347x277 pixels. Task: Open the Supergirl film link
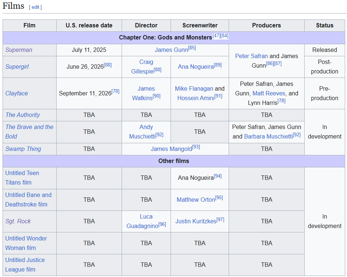tap(17, 67)
